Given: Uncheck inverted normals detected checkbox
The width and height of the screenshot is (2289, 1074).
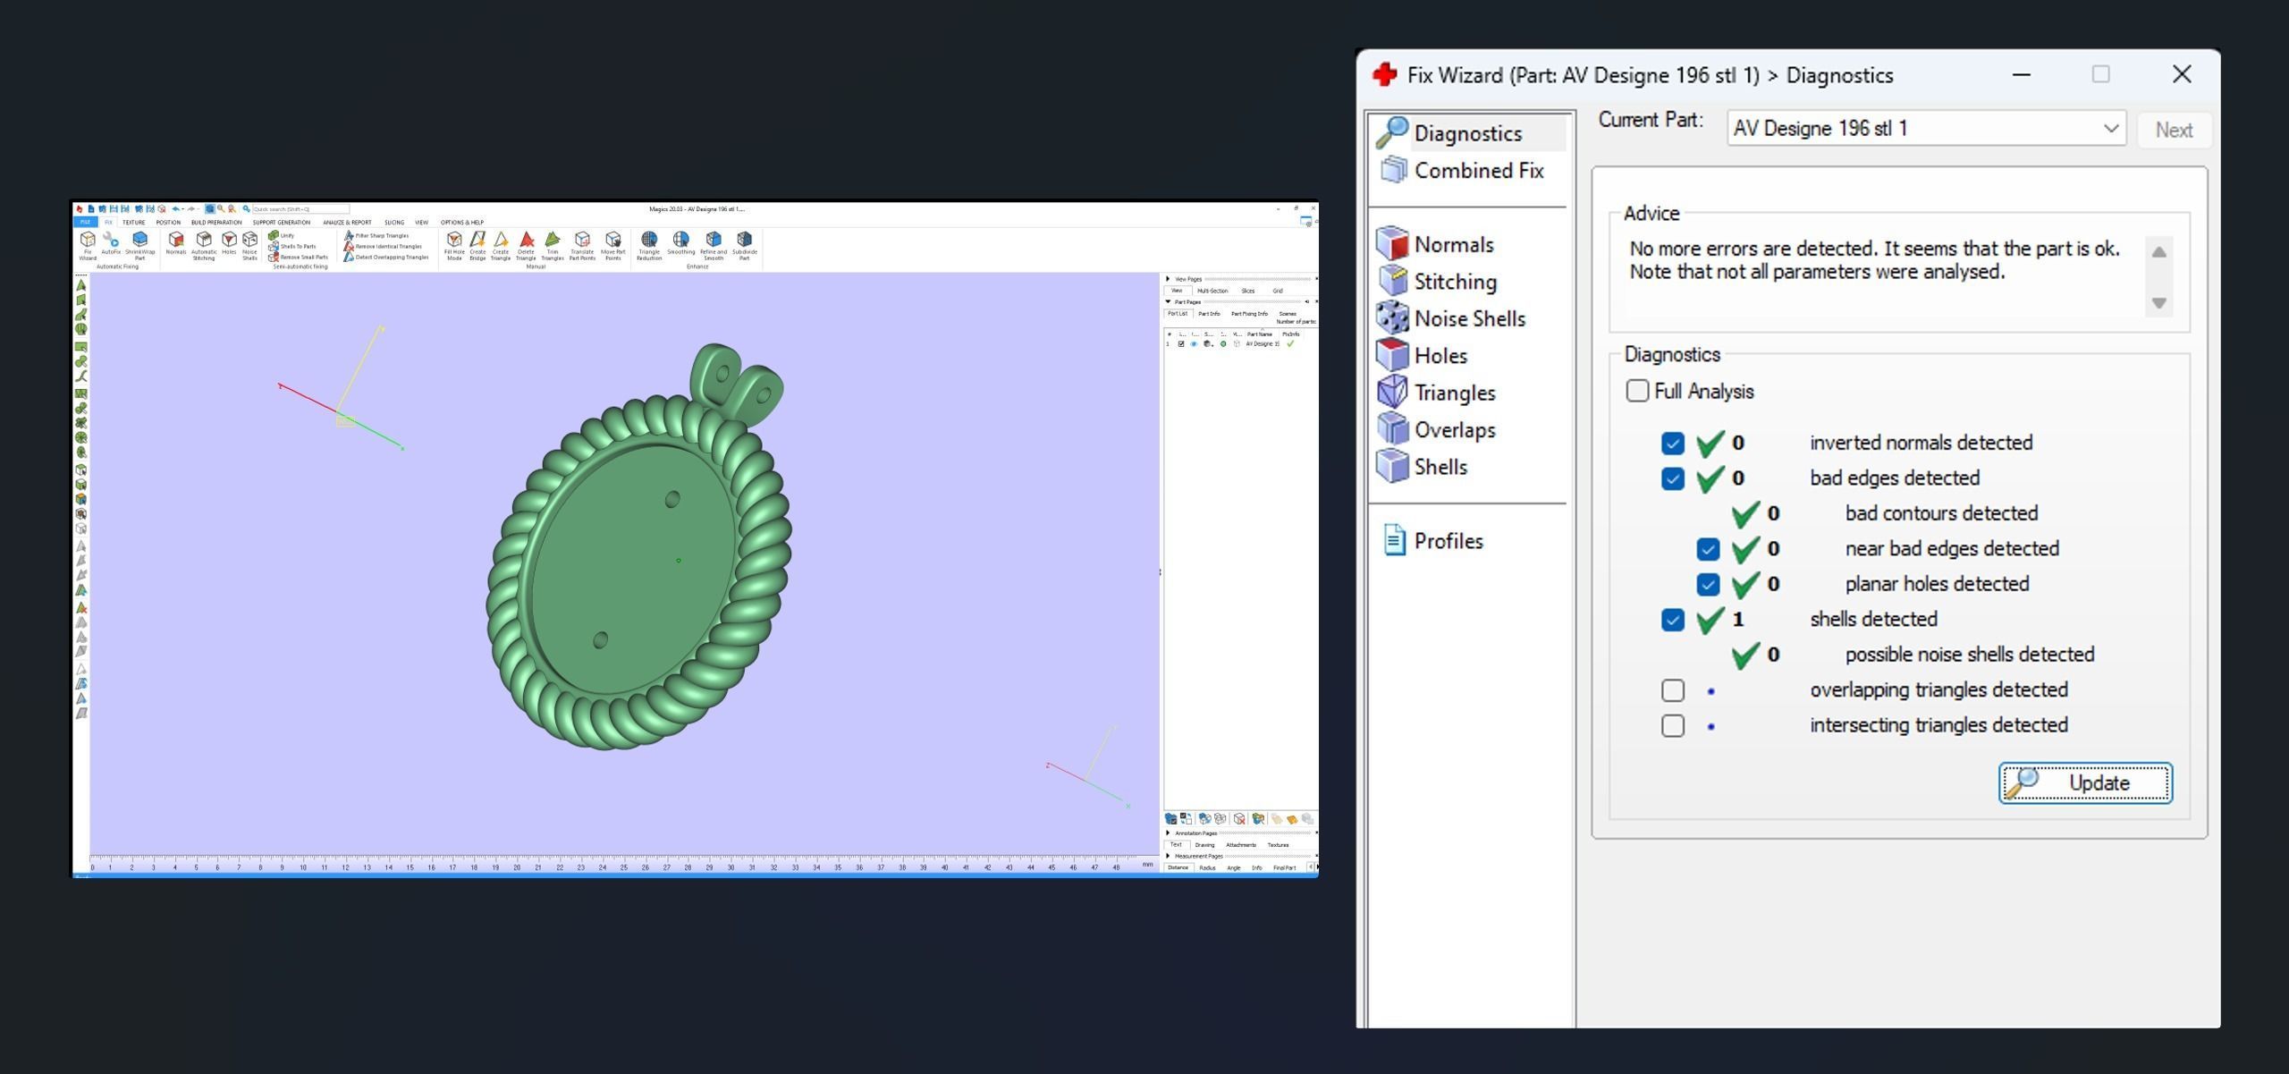Looking at the screenshot, I should click(1672, 444).
